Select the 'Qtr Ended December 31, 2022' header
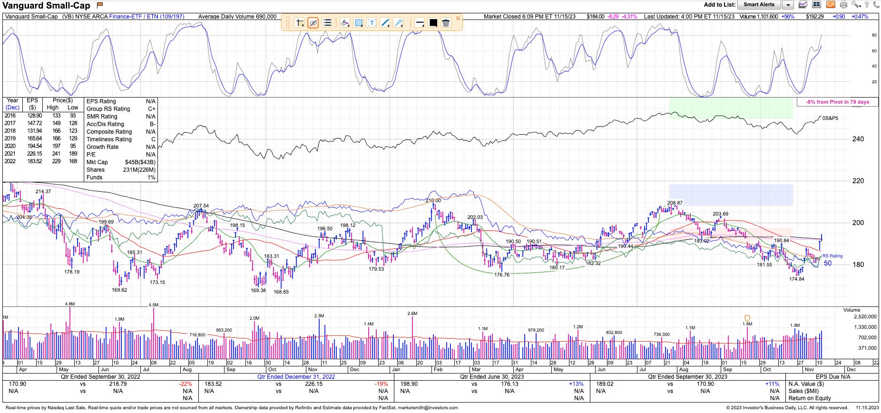Viewport: 881px width, 413px height. (x=296, y=376)
